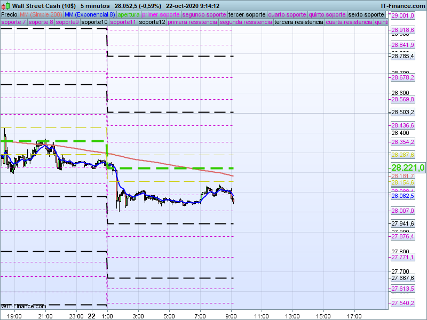Image resolution: width=427 pixels, height=320 pixels.
Task: Click the 27.771,1 price axis label
Action: [x=403, y=257]
